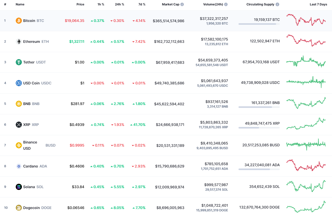Click the info icon beside Market Cap
The image size is (332, 216).
(x=182, y=4)
